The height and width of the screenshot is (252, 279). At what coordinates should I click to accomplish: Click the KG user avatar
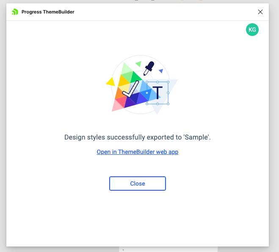click(252, 30)
